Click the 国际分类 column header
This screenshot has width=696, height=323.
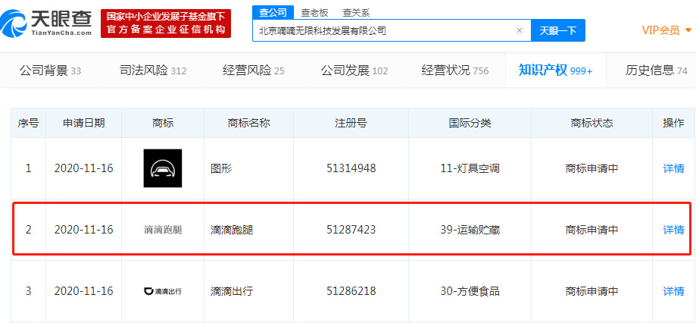click(470, 123)
